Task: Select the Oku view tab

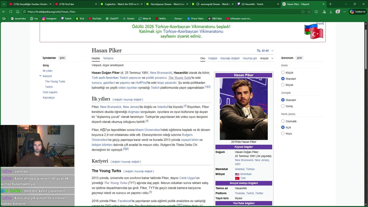Action: [x=203, y=58]
